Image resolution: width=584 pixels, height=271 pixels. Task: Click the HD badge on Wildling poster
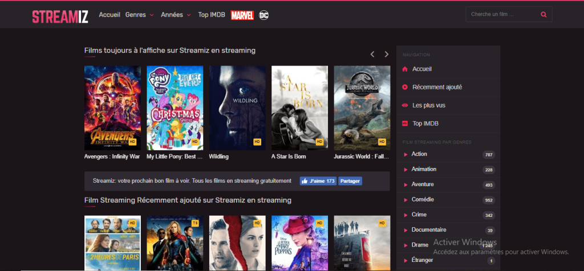tap(257, 142)
